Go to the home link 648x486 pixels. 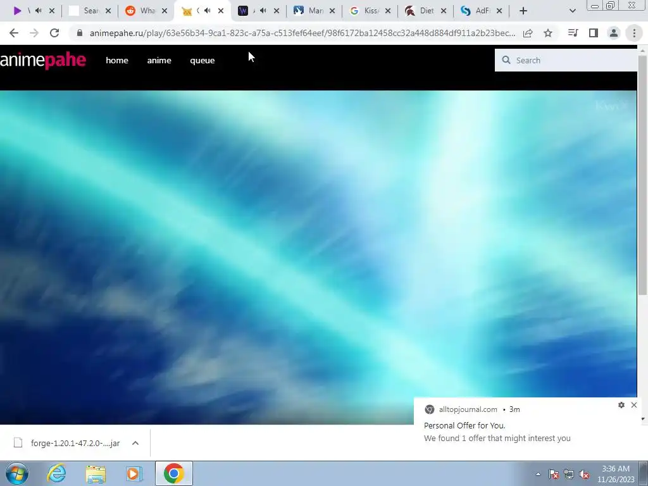pos(117,60)
